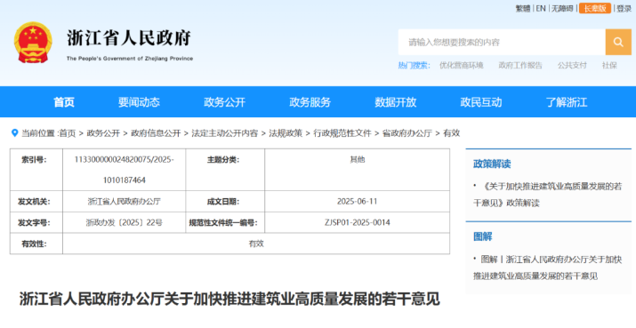Click unified code ZJSP01-2025-0014

pos(357,222)
